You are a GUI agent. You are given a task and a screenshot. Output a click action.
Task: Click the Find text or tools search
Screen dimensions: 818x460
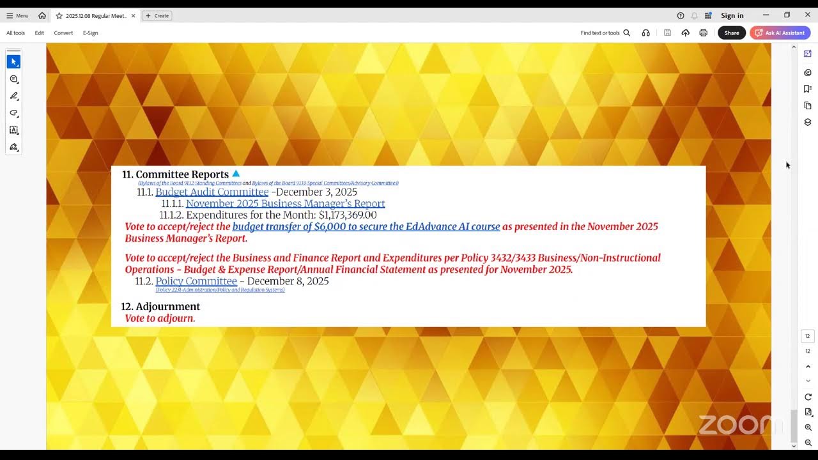(x=605, y=33)
